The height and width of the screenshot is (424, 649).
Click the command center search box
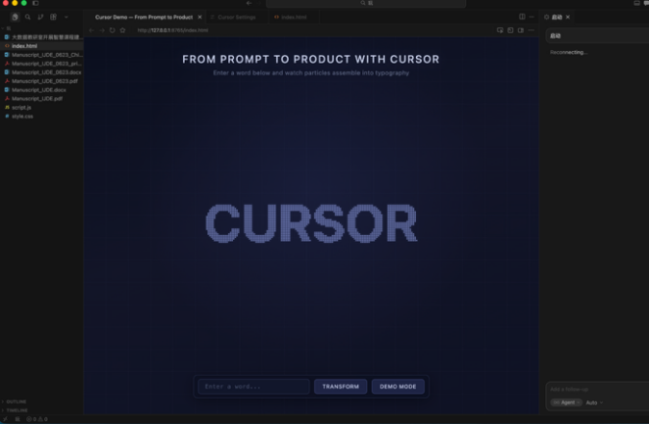pyautogui.click(x=366, y=3)
